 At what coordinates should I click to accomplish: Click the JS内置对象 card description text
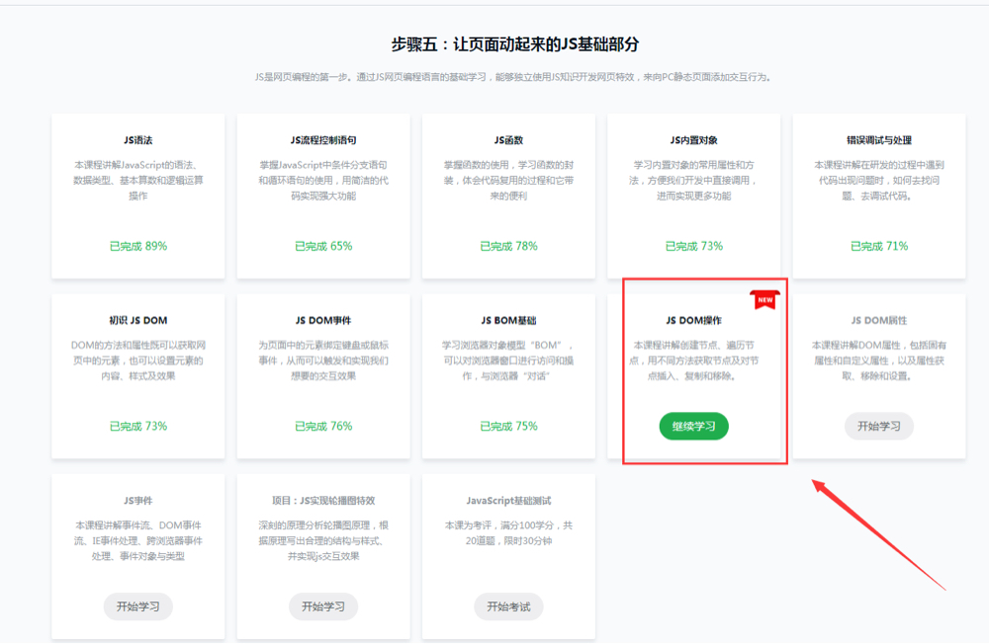pos(694,180)
